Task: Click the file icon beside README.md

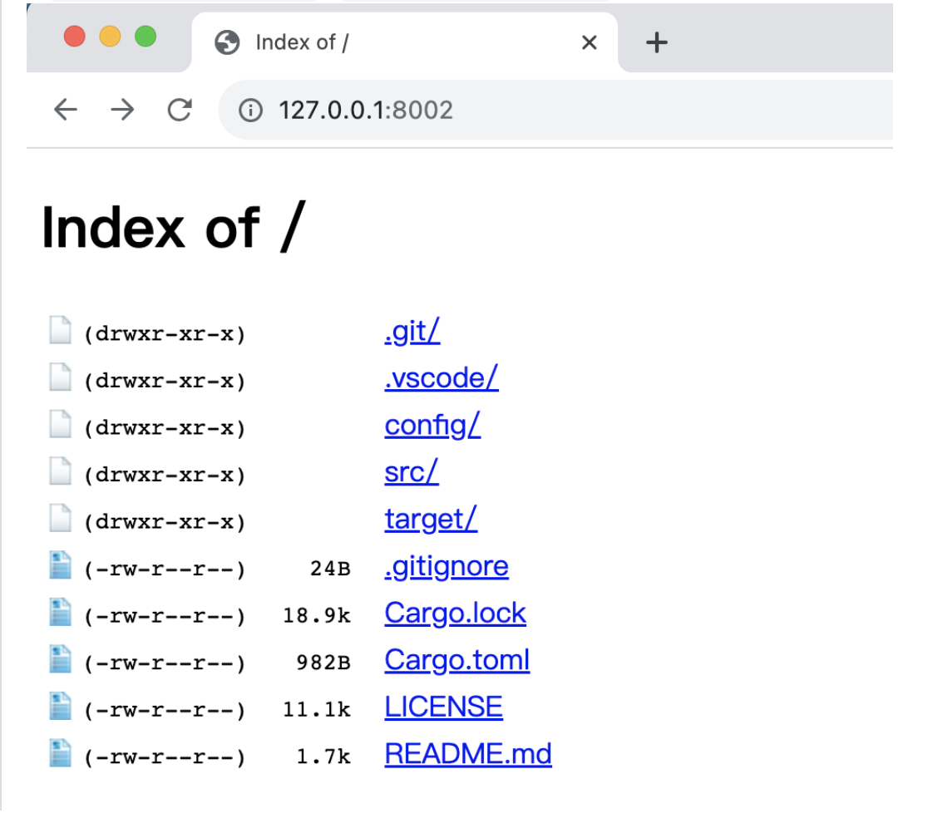Action: 60,753
